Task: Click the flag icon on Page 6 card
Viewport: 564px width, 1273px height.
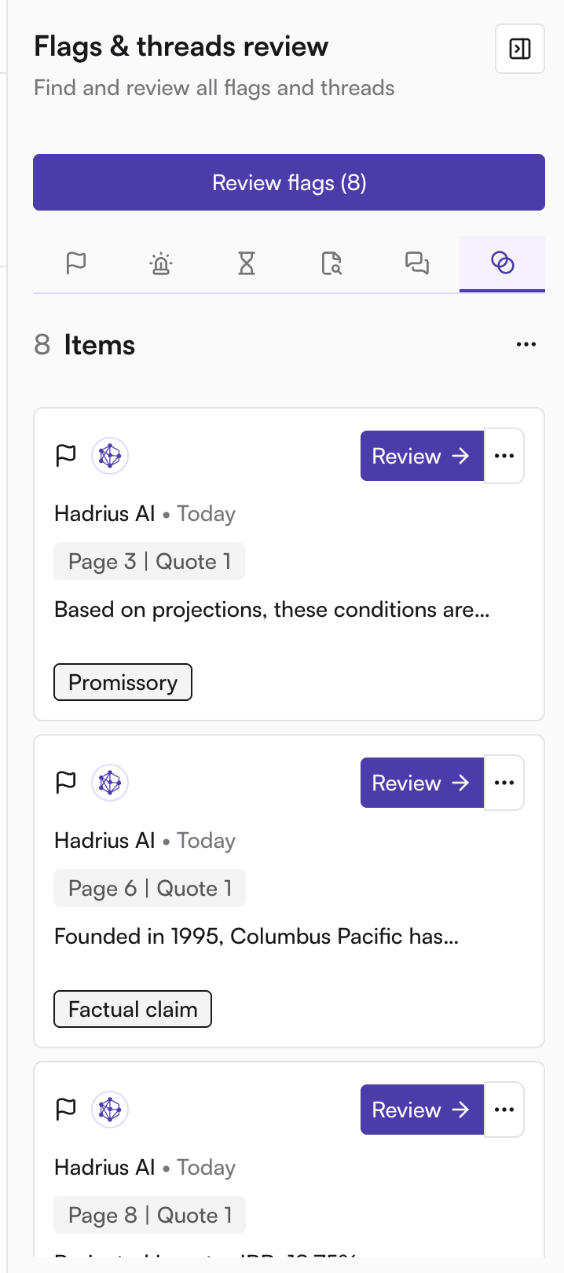Action: tap(66, 783)
